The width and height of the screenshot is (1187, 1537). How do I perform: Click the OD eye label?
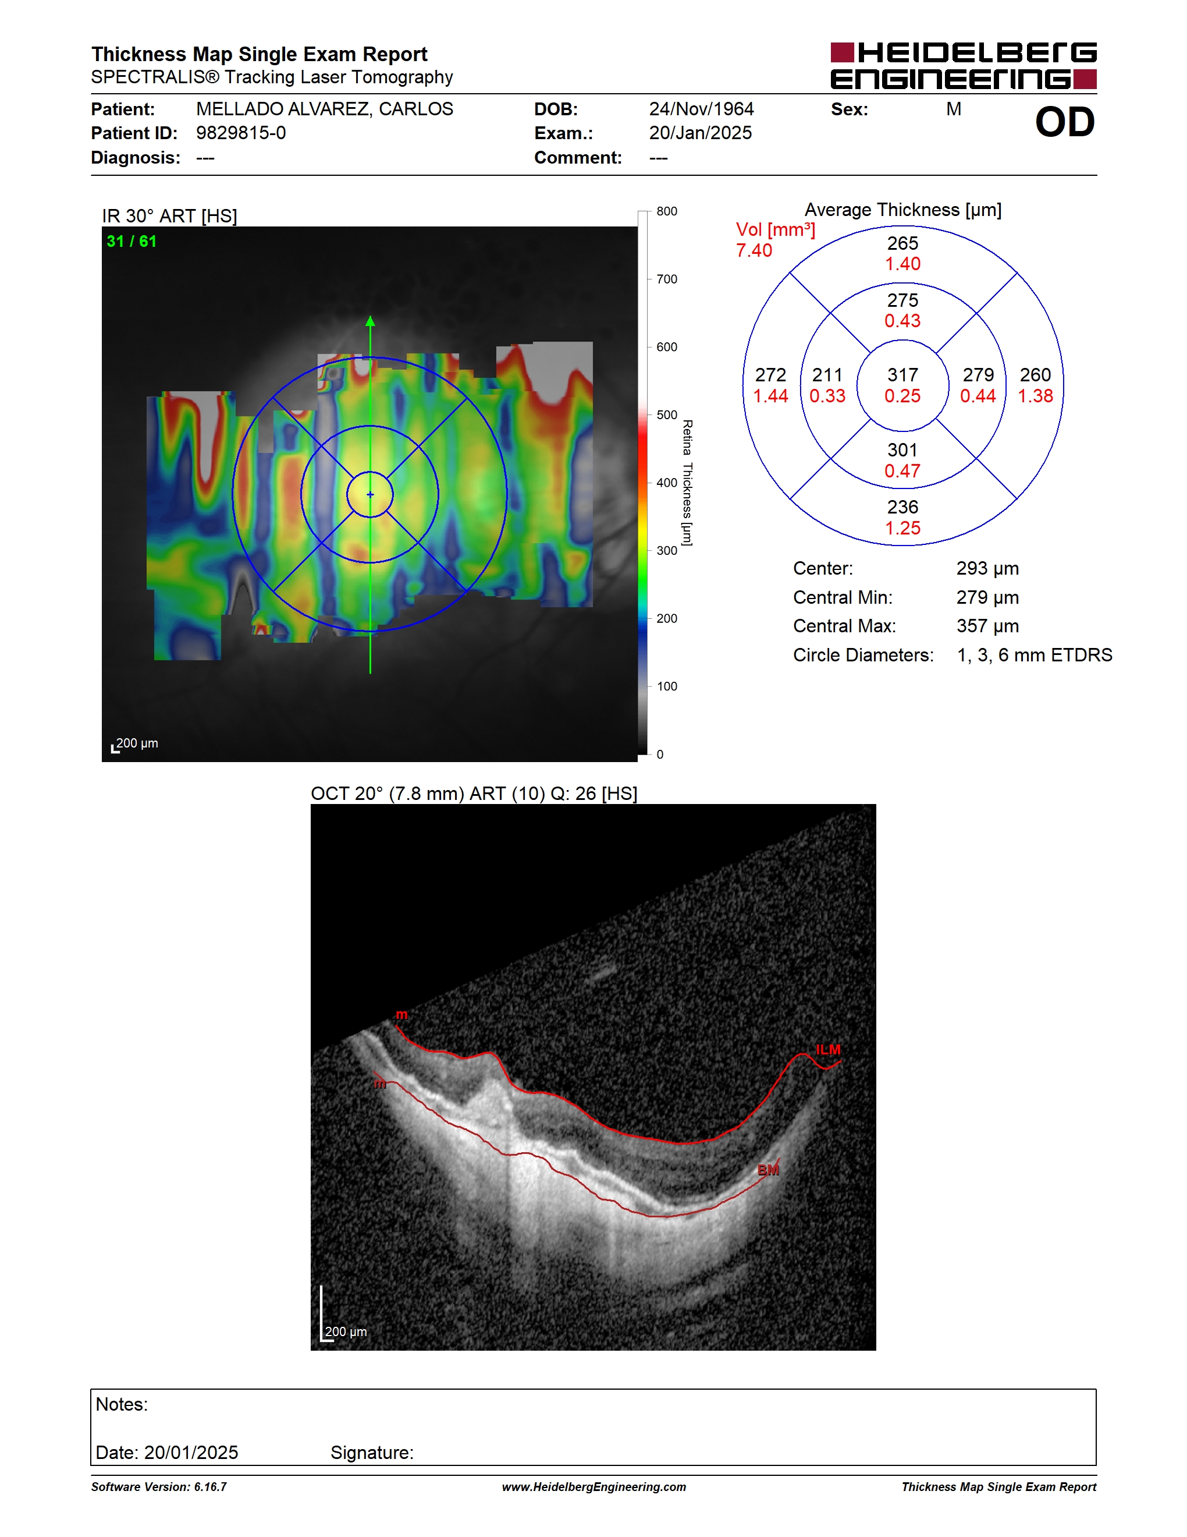1065,122
